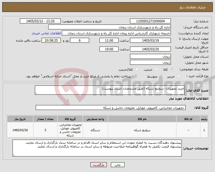Click the response deadline date 1405/03/19
Image resolution: width=215 pixels, height=172 pixels.
pyautogui.click(x=150, y=40)
